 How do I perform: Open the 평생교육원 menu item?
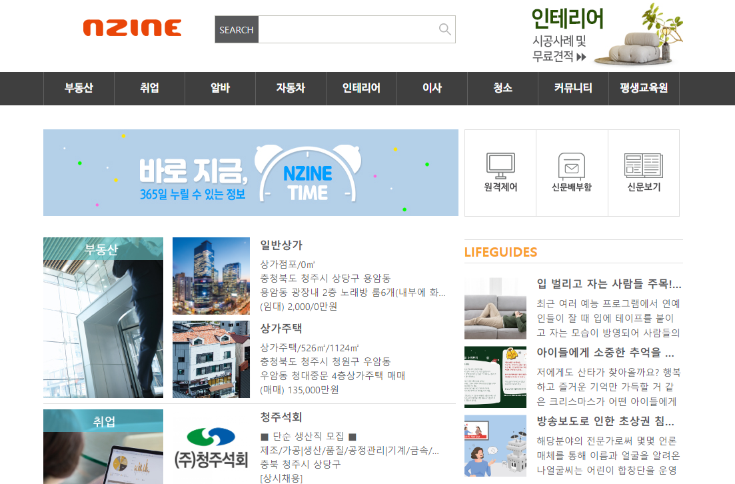coord(643,88)
